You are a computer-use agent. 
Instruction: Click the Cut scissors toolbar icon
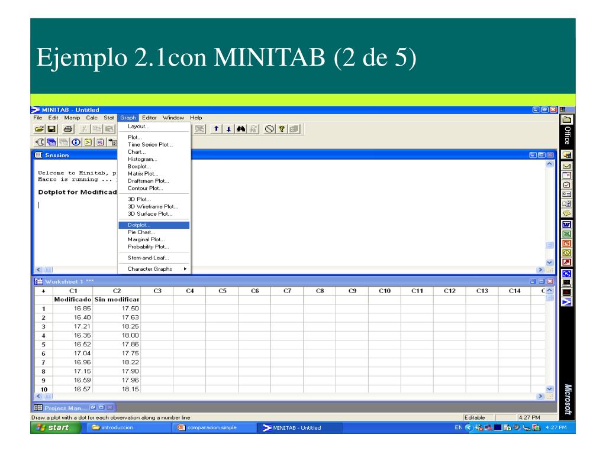click(x=84, y=129)
